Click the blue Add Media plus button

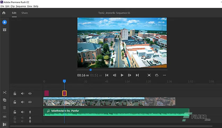coord(4,22)
